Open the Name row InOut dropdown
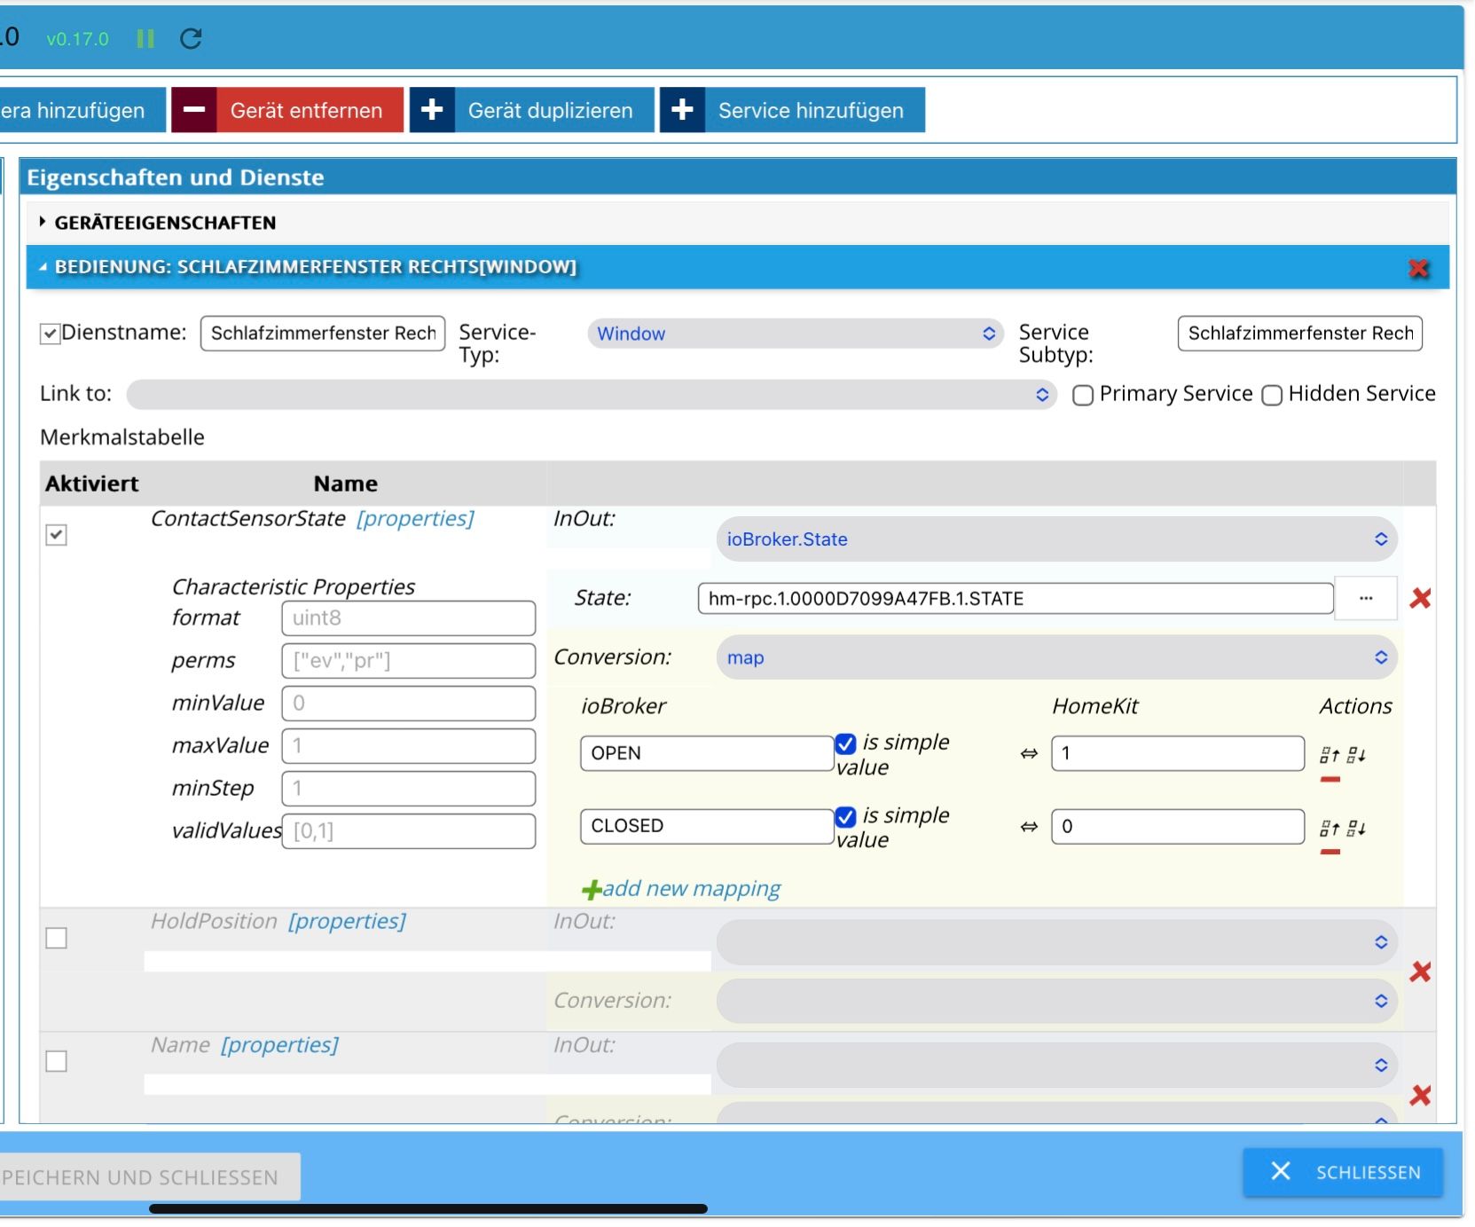1475x1227 pixels. click(x=1056, y=1065)
